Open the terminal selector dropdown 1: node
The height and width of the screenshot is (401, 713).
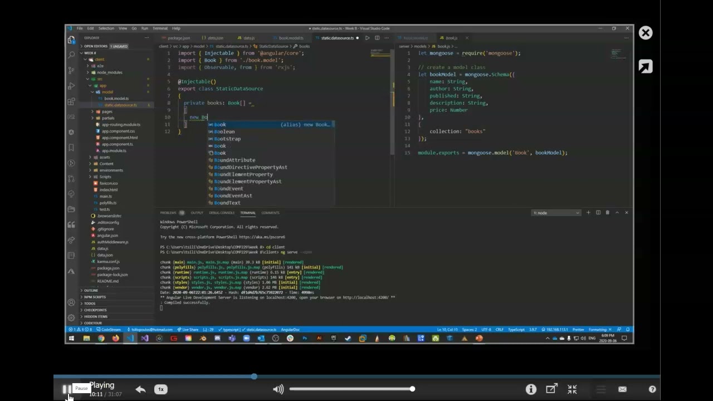pyautogui.click(x=556, y=213)
